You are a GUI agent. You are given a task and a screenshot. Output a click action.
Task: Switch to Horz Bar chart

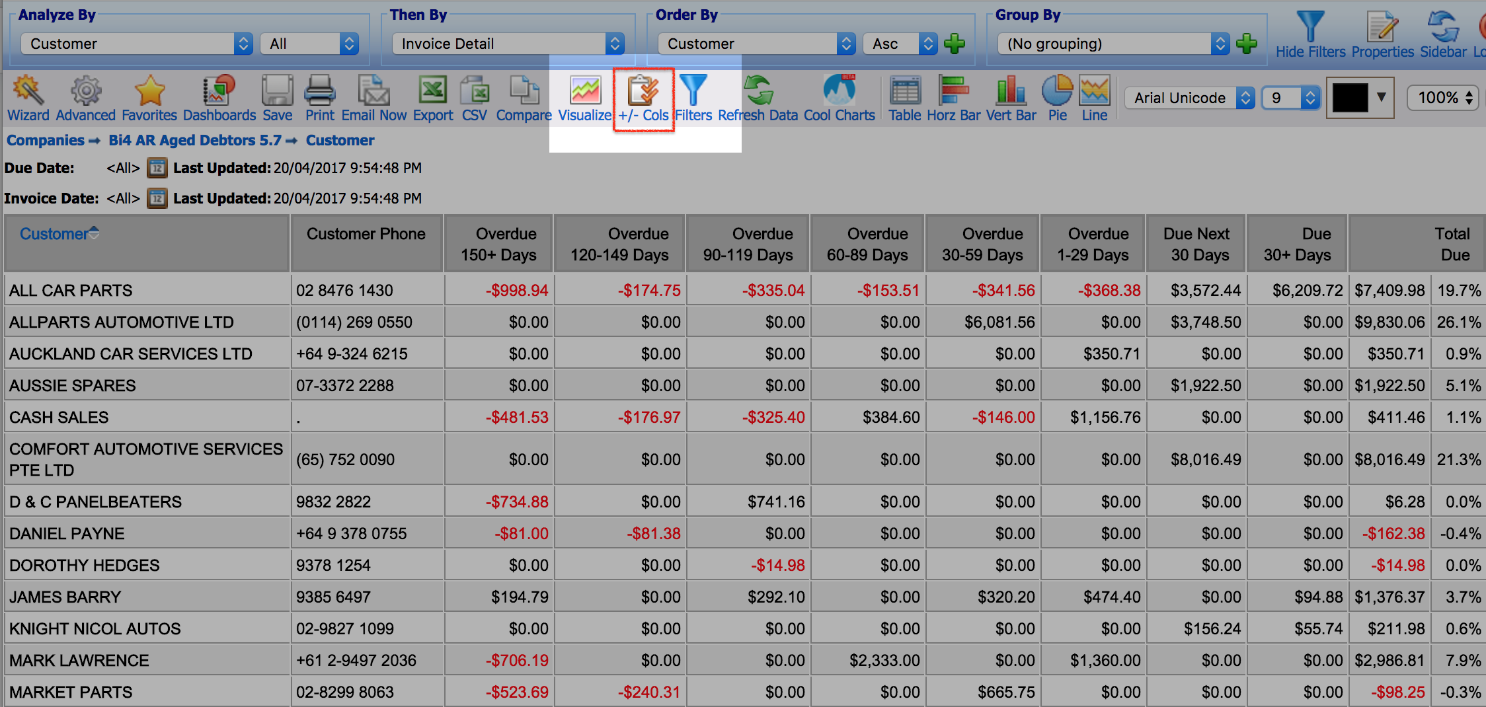[954, 99]
